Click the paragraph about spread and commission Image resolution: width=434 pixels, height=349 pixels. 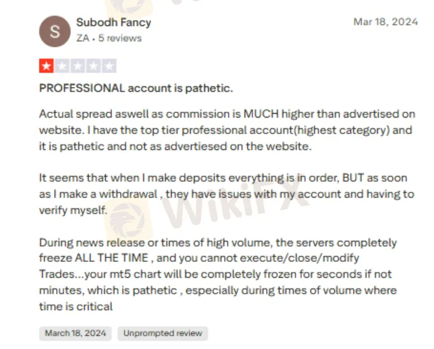pos(227,129)
